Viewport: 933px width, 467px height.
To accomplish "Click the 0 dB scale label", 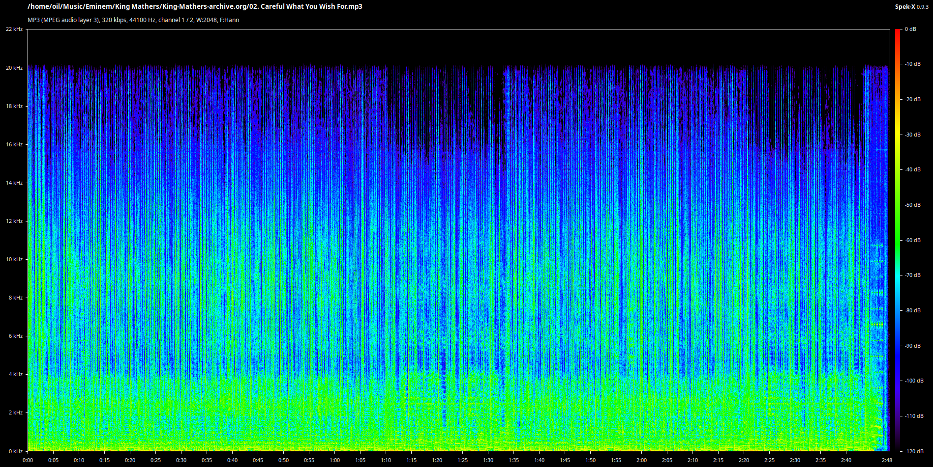I will (x=910, y=29).
